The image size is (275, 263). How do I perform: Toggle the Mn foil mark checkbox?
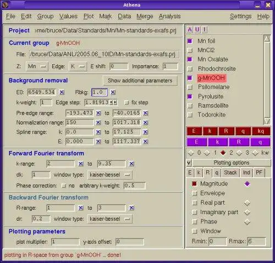point(190,41)
